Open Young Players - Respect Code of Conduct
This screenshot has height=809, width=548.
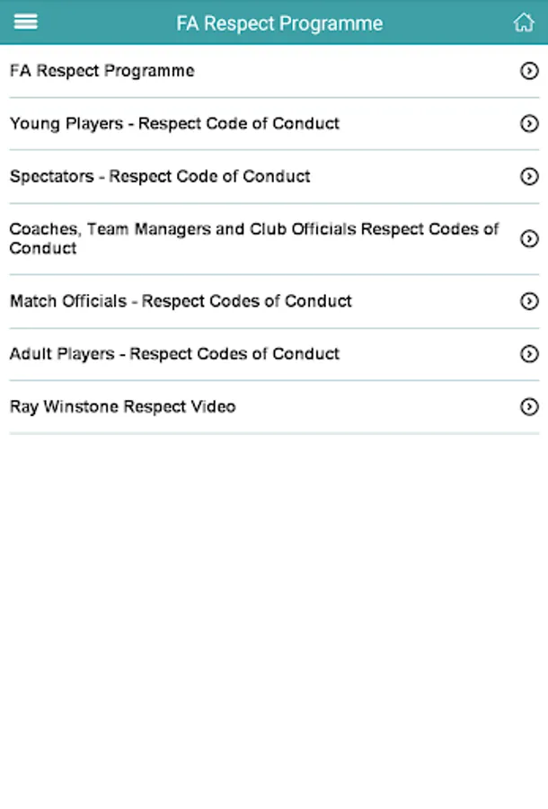pos(174,124)
